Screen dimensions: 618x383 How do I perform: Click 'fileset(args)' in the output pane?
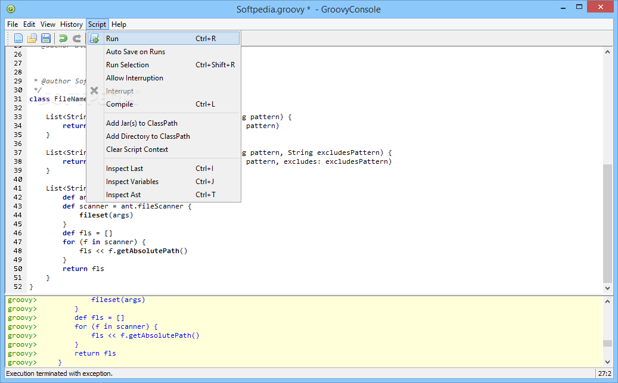coord(118,300)
